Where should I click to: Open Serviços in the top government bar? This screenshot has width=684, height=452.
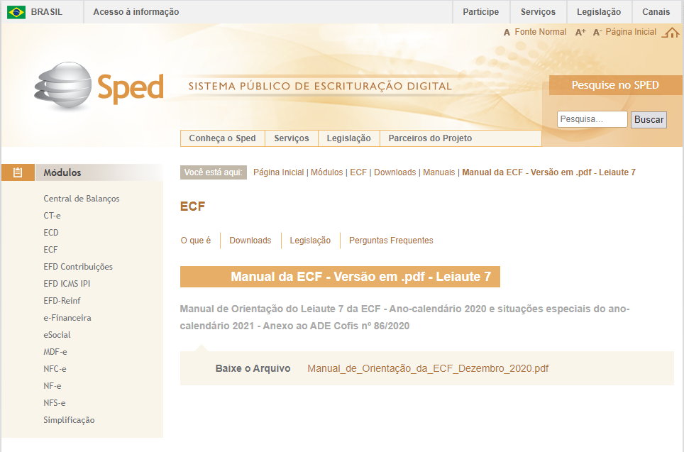[x=538, y=12]
